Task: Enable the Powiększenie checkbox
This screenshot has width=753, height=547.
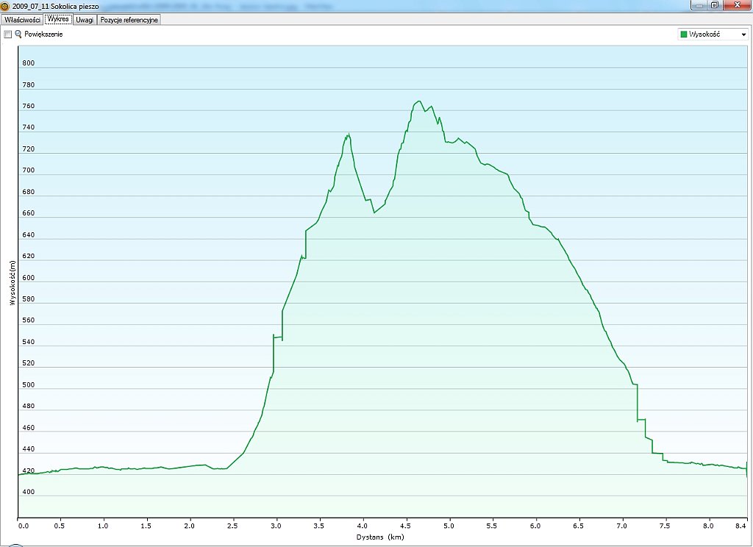Action: tap(8, 35)
